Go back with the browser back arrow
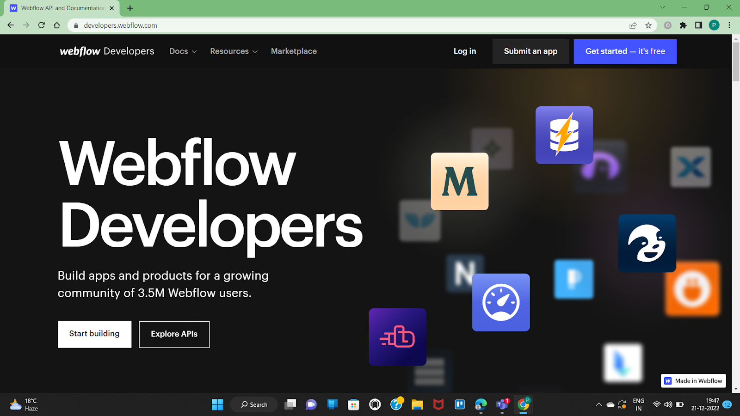Screen dimensions: 740x416 11,25
